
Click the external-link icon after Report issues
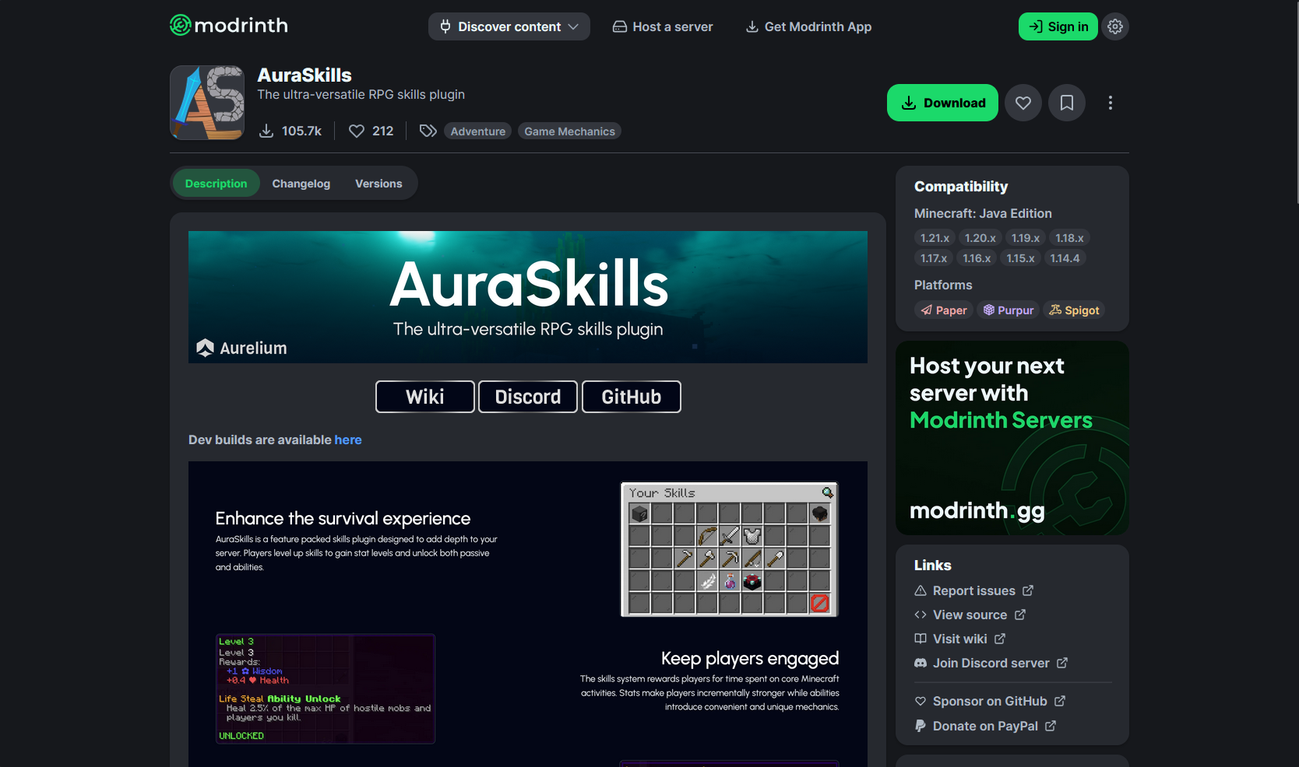click(x=1028, y=590)
